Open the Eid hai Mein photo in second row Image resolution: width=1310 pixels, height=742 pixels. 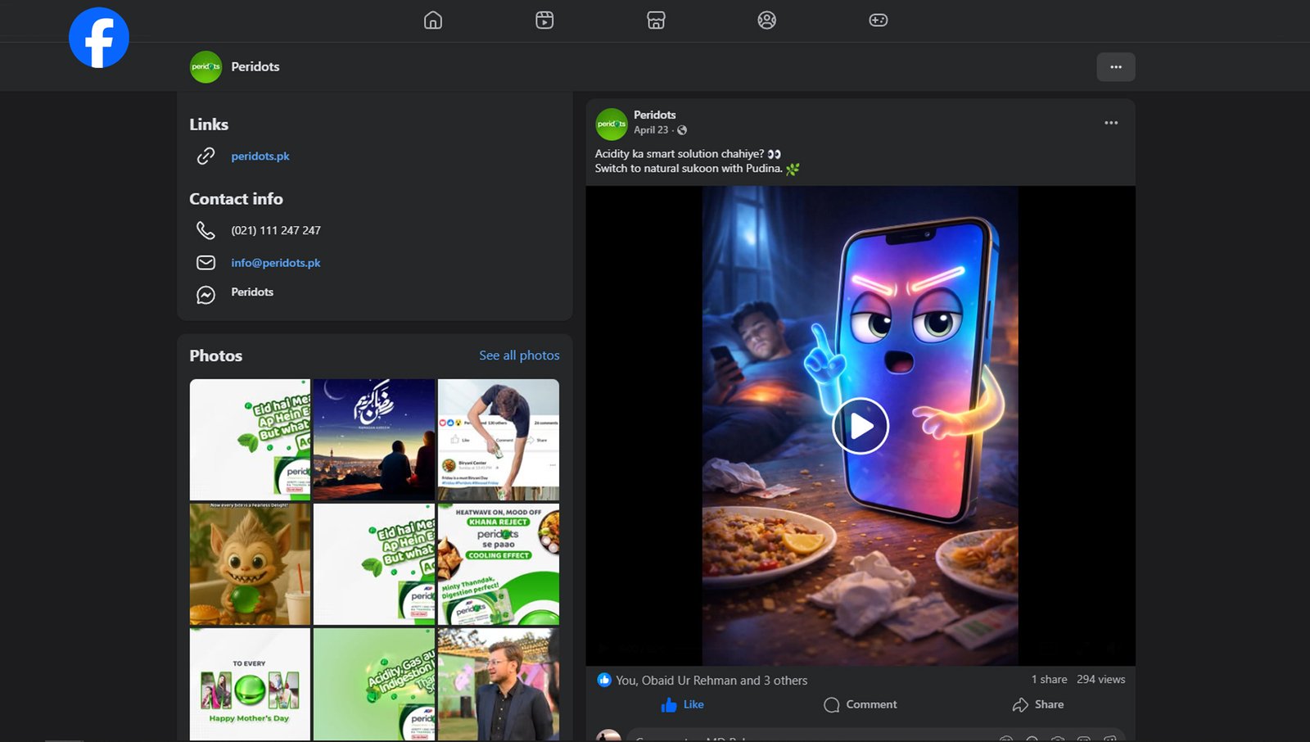pyautogui.click(x=374, y=564)
